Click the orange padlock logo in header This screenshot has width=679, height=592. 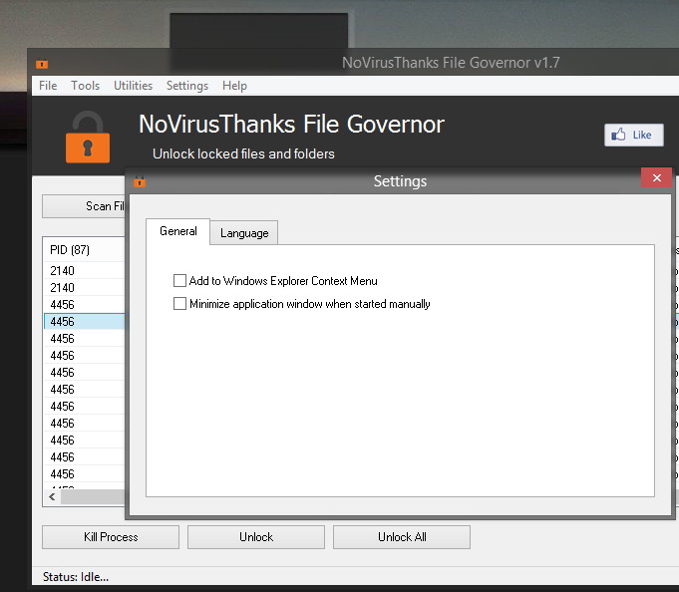(x=88, y=137)
